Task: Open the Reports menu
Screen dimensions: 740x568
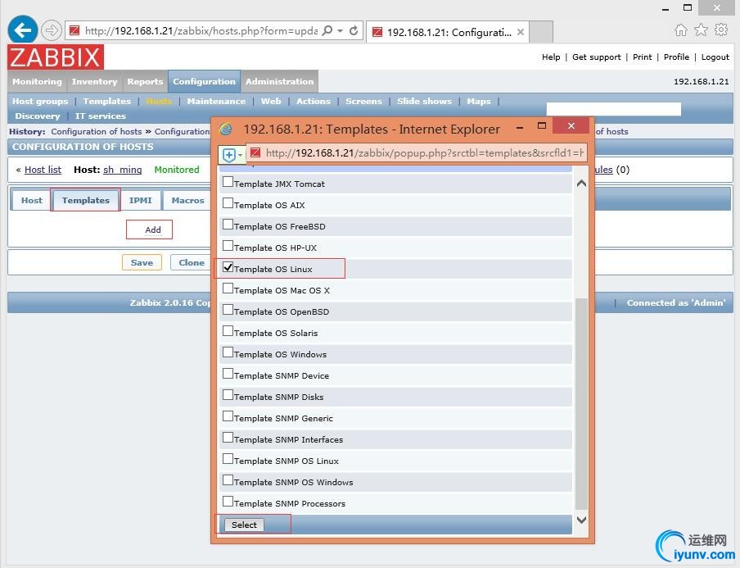Action: (145, 81)
